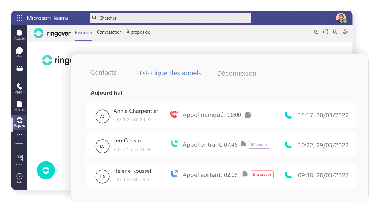Open the more options ellipsis in the sidebar

[x=19, y=135]
